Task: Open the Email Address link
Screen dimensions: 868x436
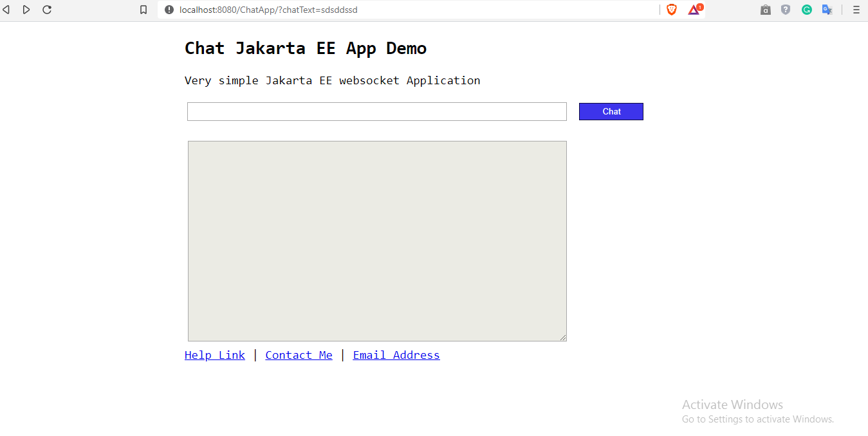Action: [396, 355]
